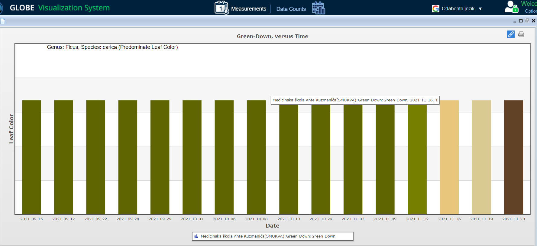Toggle the Green-Down series legend entry
This screenshot has height=246, width=537.
pyautogui.click(x=268, y=236)
